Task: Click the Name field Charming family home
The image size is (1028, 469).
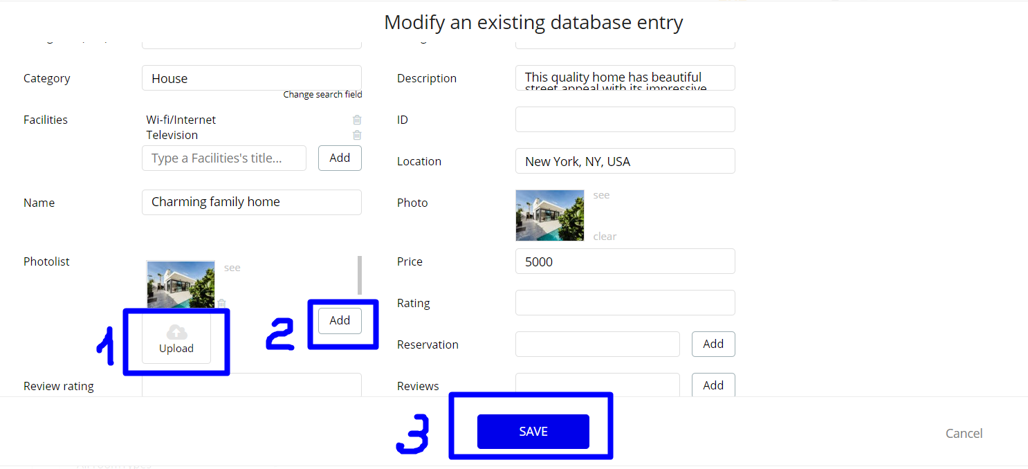Action: point(252,202)
